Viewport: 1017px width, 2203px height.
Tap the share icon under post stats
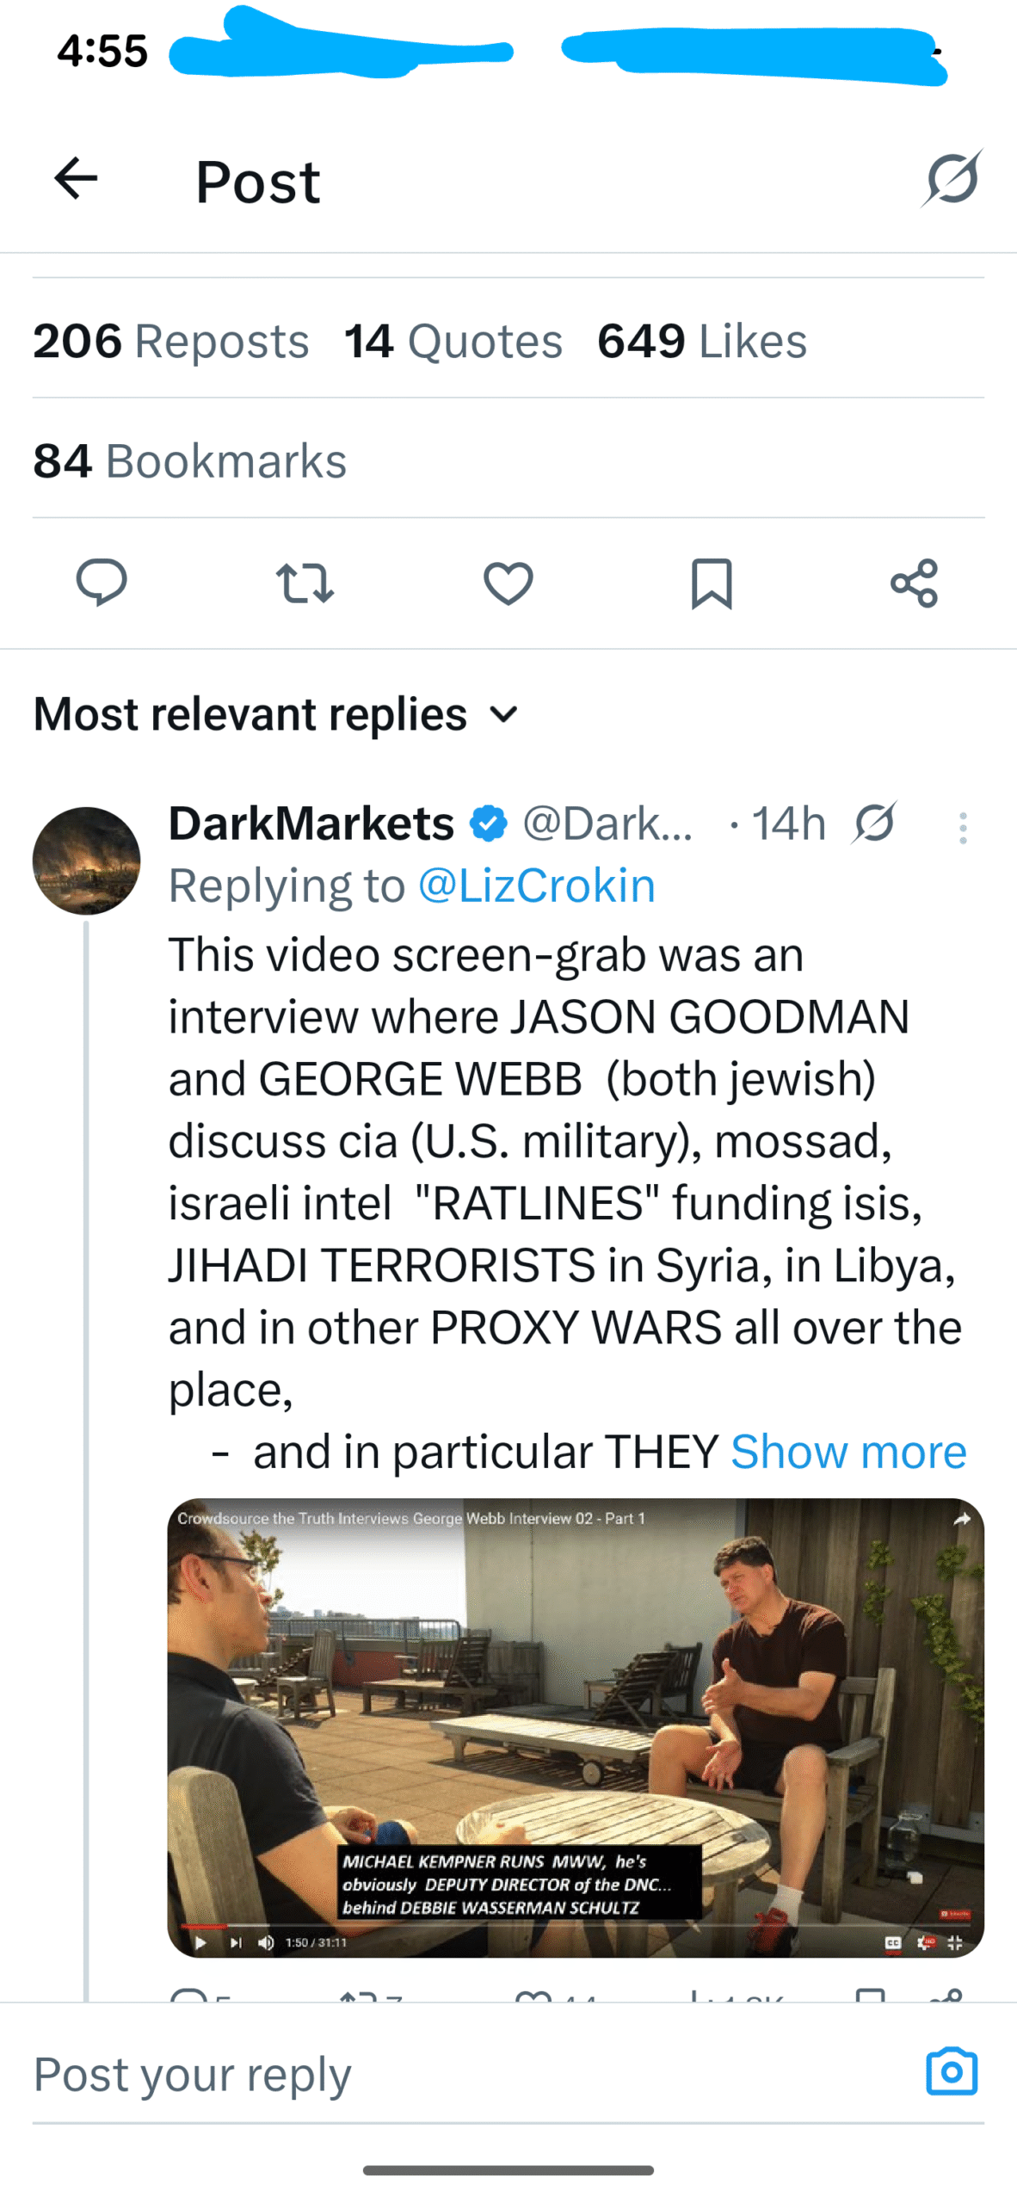click(914, 583)
